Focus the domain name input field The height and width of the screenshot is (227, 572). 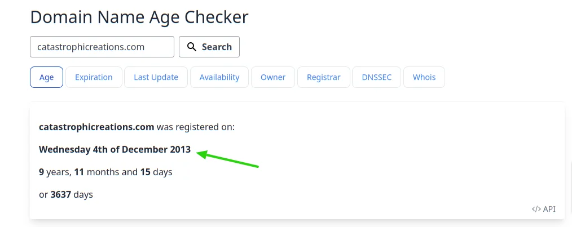(x=102, y=47)
